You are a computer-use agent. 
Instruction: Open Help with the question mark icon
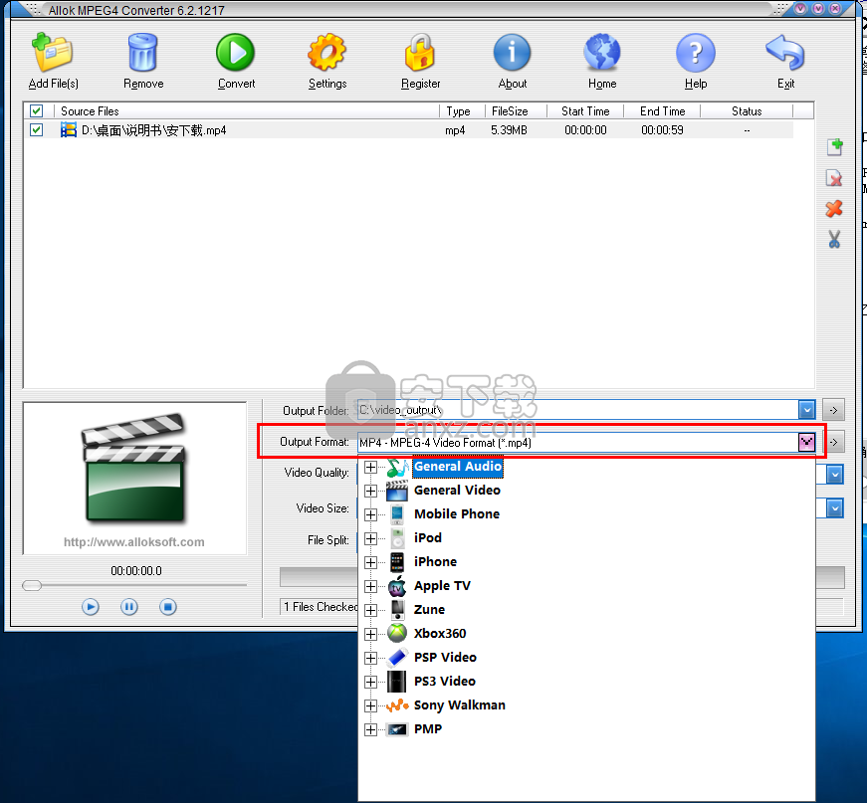tap(696, 53)
